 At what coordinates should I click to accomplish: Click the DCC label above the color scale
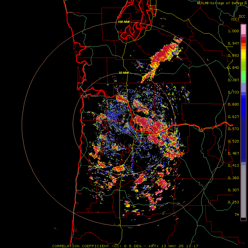tap(242, 17)
